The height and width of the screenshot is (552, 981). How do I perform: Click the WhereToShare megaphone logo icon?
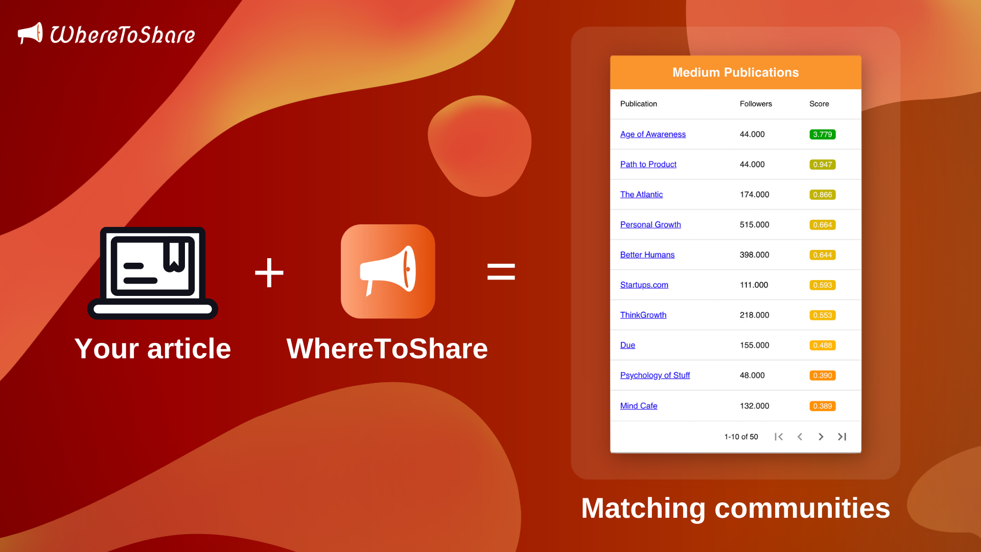[30, 34]
